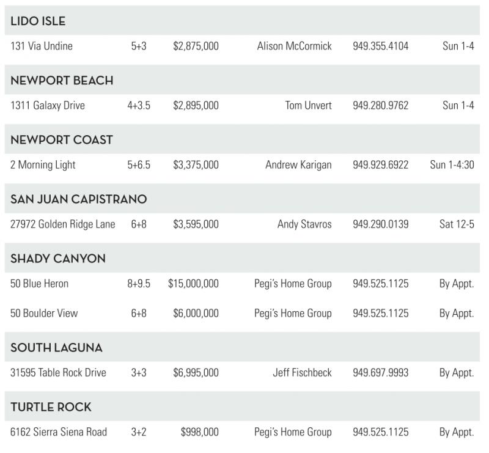
Task: Open the 131 Via Undine listing
Action: (x=42, y=46)
